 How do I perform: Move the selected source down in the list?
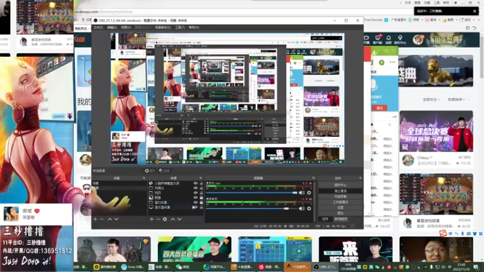(179, 219)
